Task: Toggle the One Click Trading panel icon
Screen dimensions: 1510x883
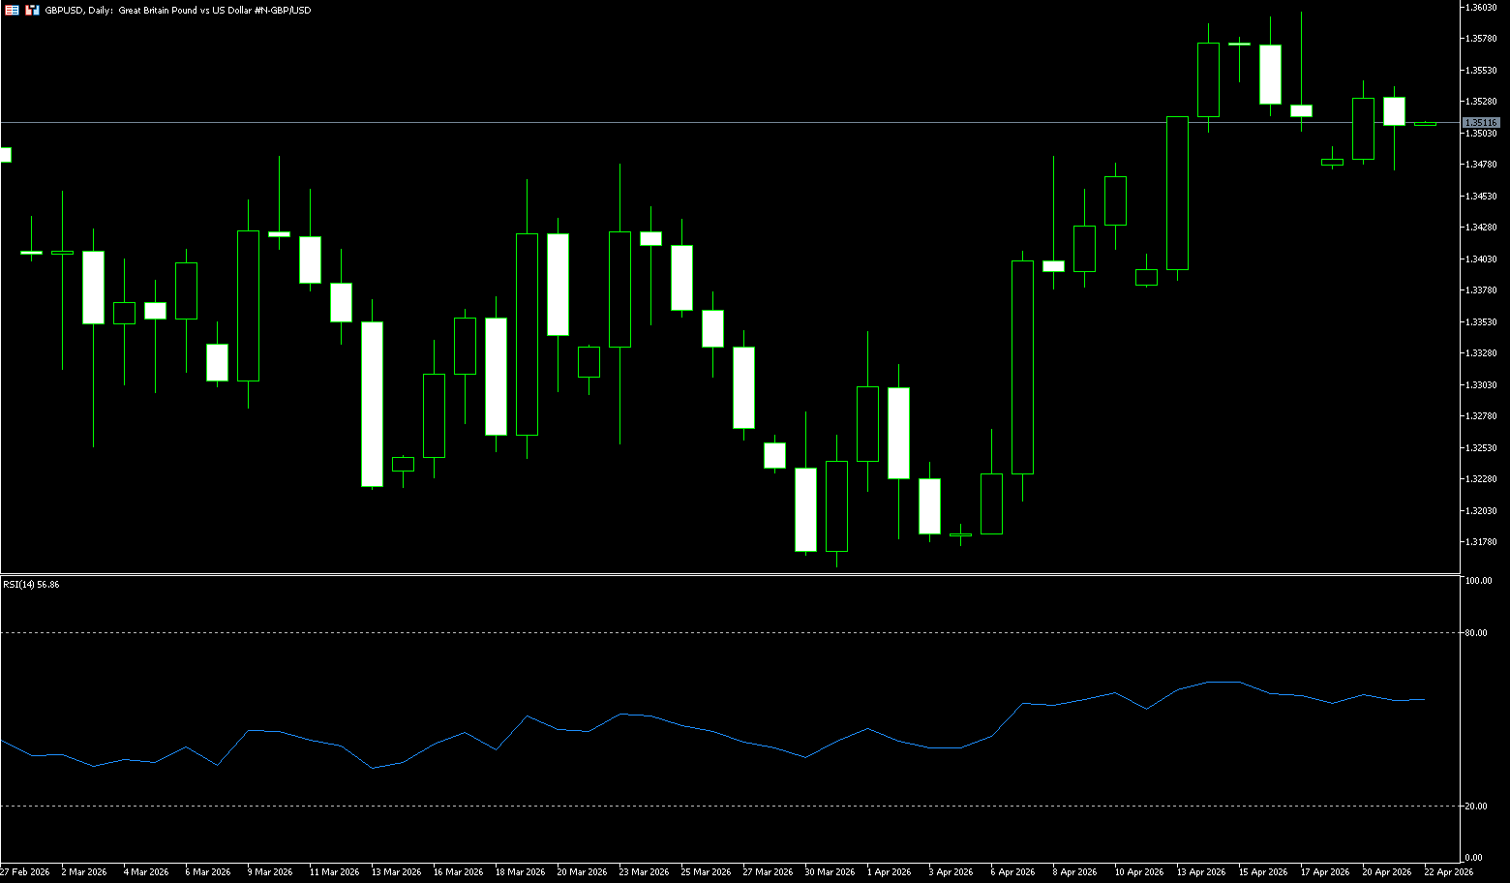Action: (x=12, y=10)
